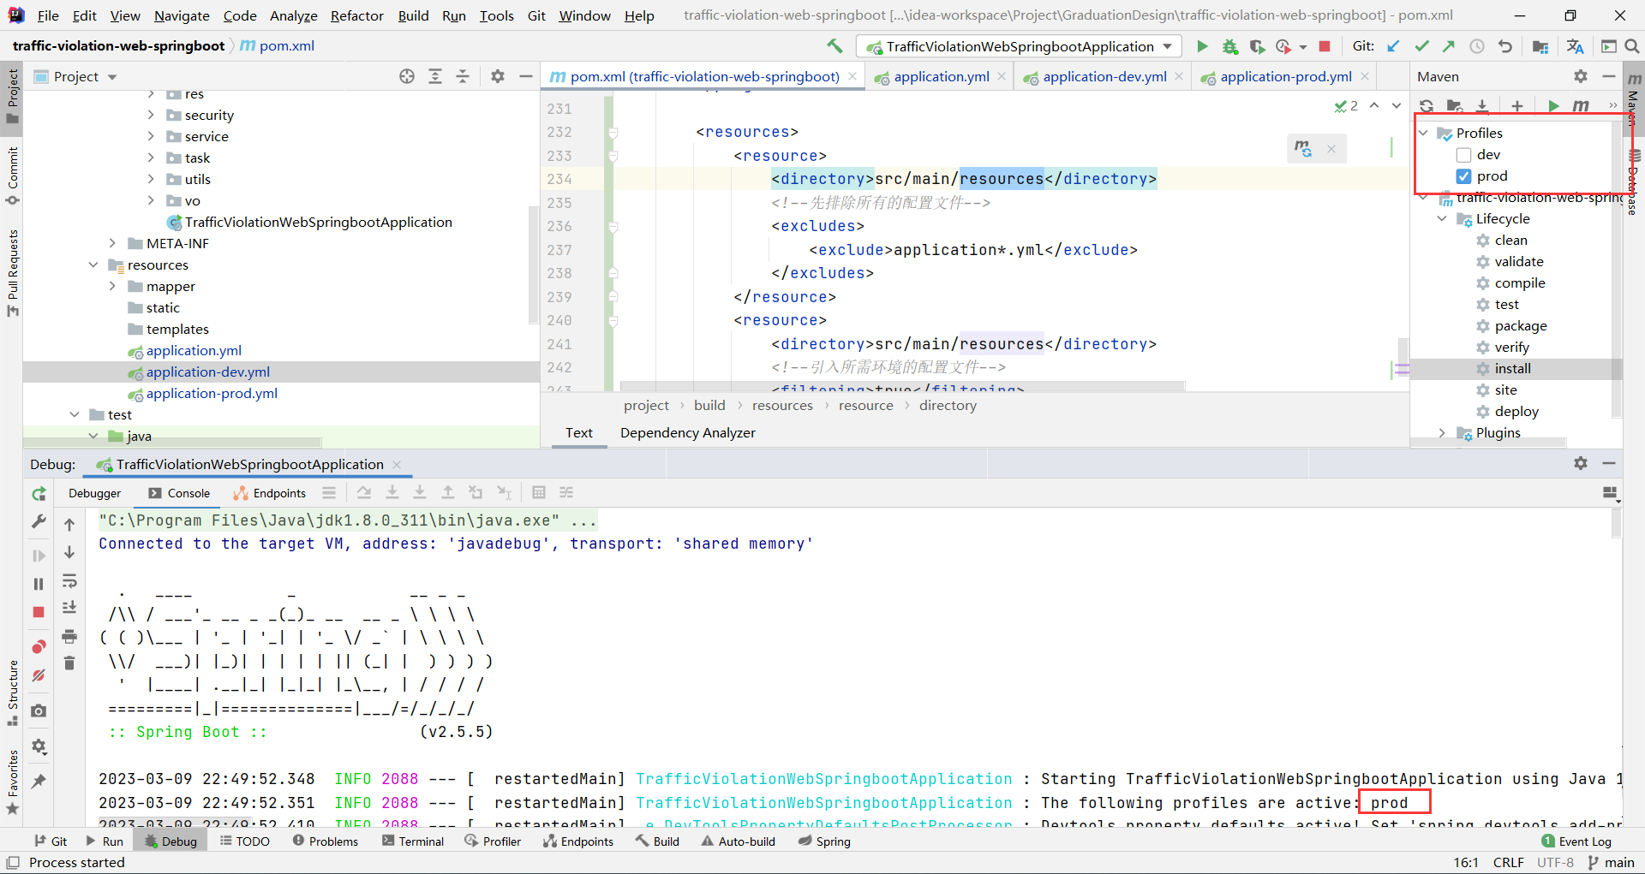Collapse the resources folder
1645x874 pixels.
pyautogui.click(x=93, y=265)
